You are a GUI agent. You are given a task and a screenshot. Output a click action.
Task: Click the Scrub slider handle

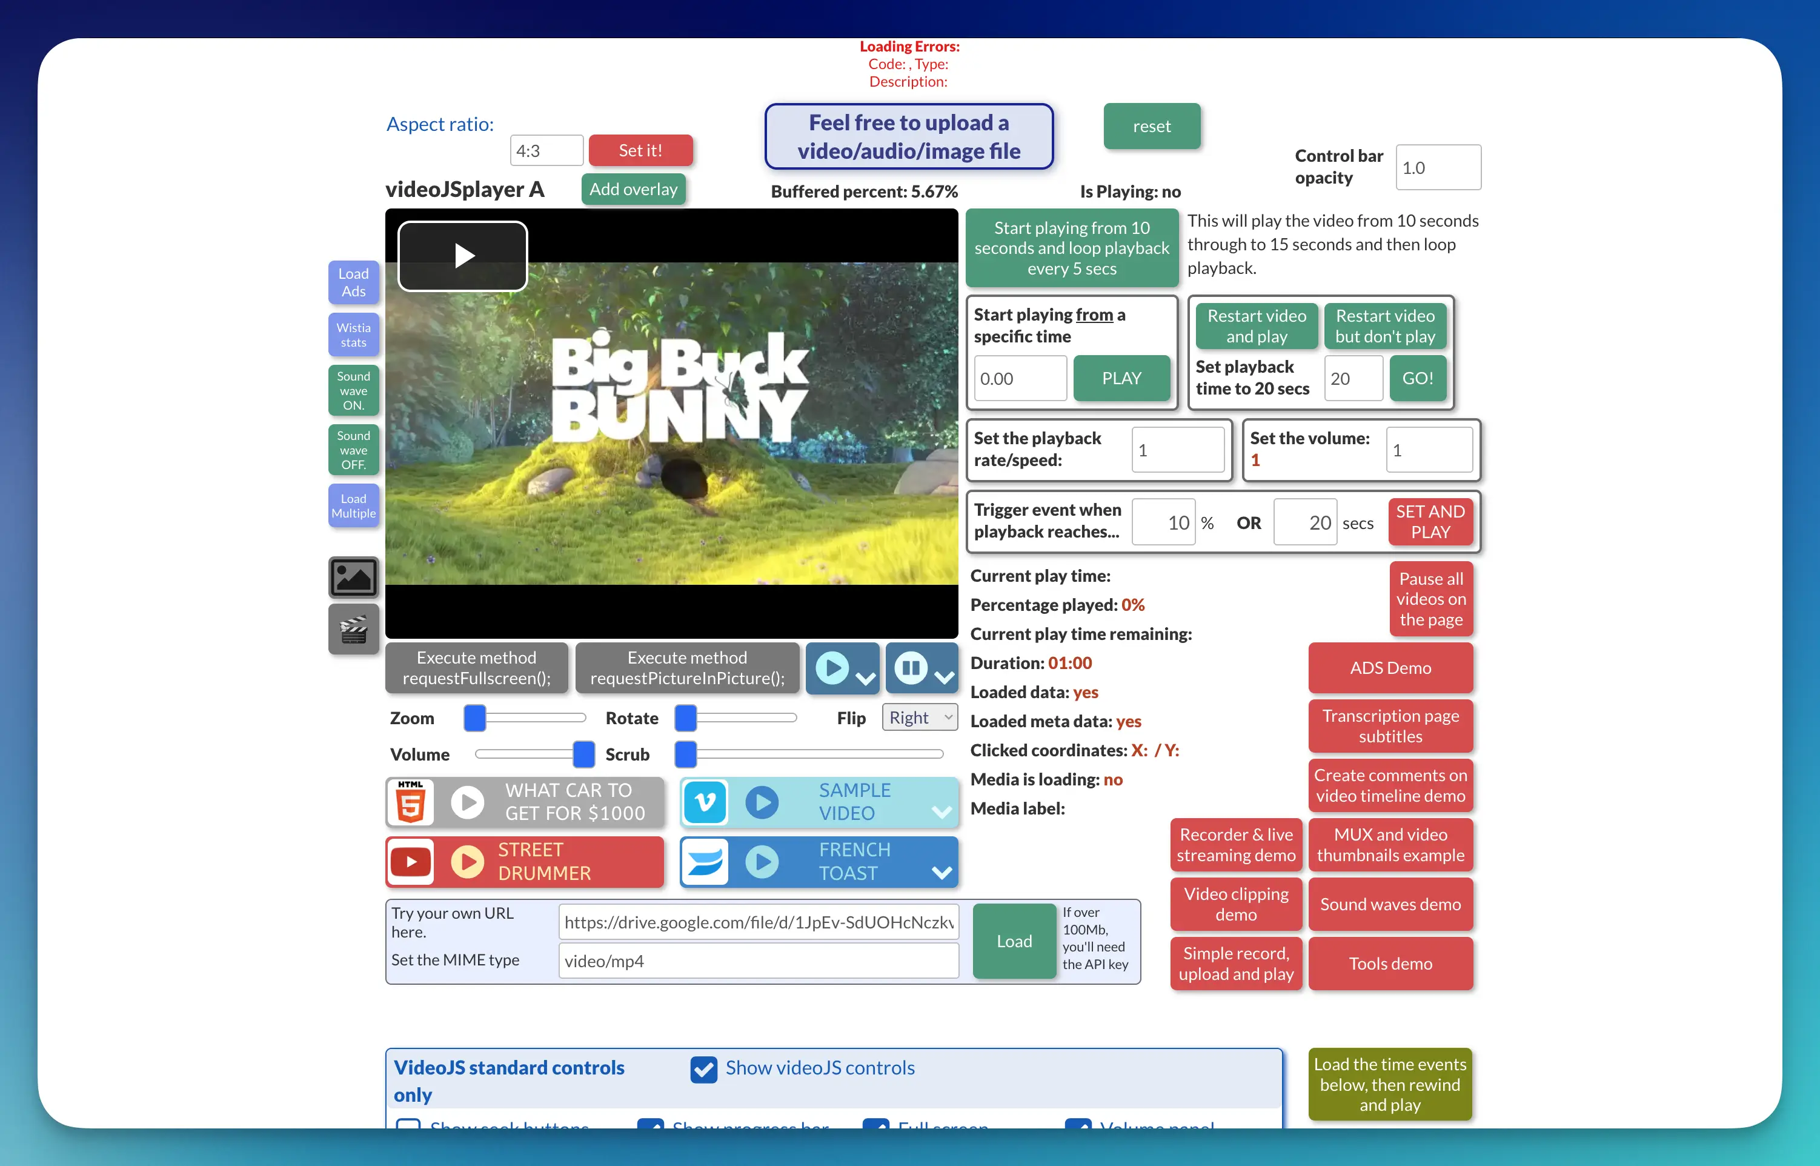[686, 754]
